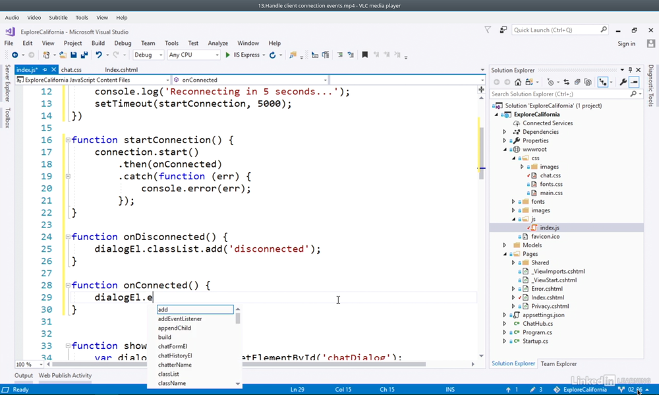Collapse the startConnection function outline
Viewport: 659px width, 395px height.
68,140
